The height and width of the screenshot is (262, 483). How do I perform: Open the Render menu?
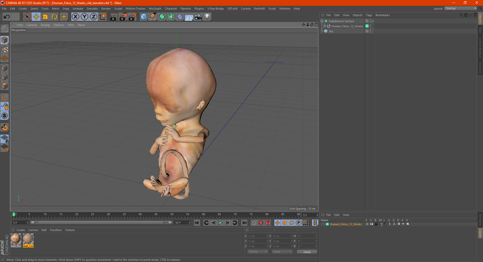106,9
